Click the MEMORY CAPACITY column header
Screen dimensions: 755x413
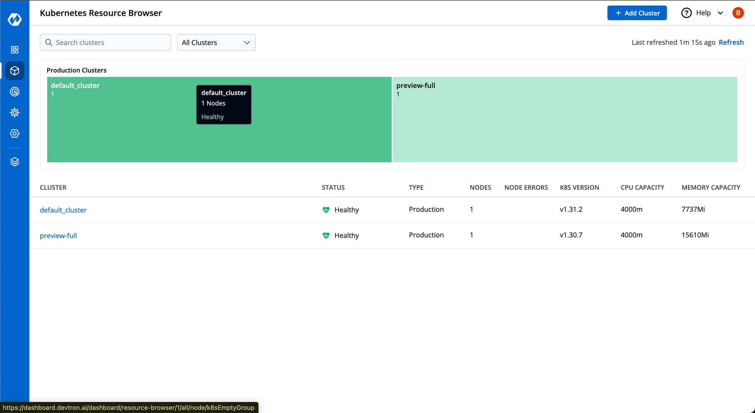click(x=711, y=187)
